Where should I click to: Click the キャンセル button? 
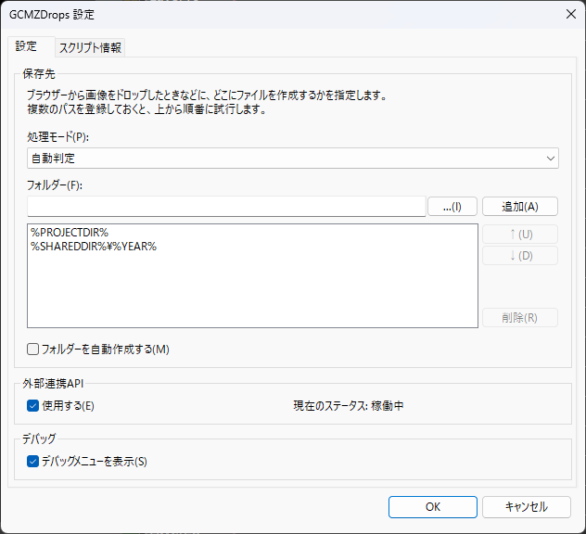tap(527, 507)
